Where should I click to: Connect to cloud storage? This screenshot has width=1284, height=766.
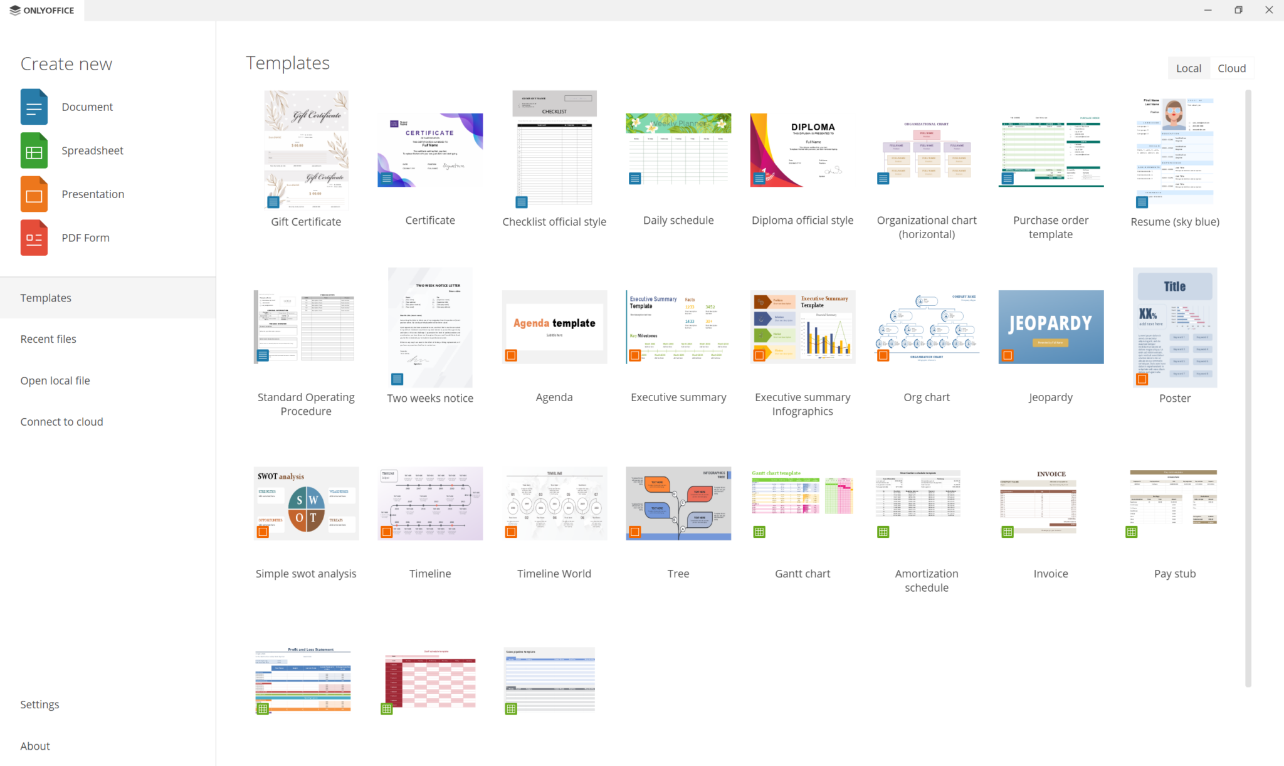click(61, 421)
